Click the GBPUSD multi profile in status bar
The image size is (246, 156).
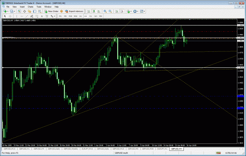coord(122,153)
